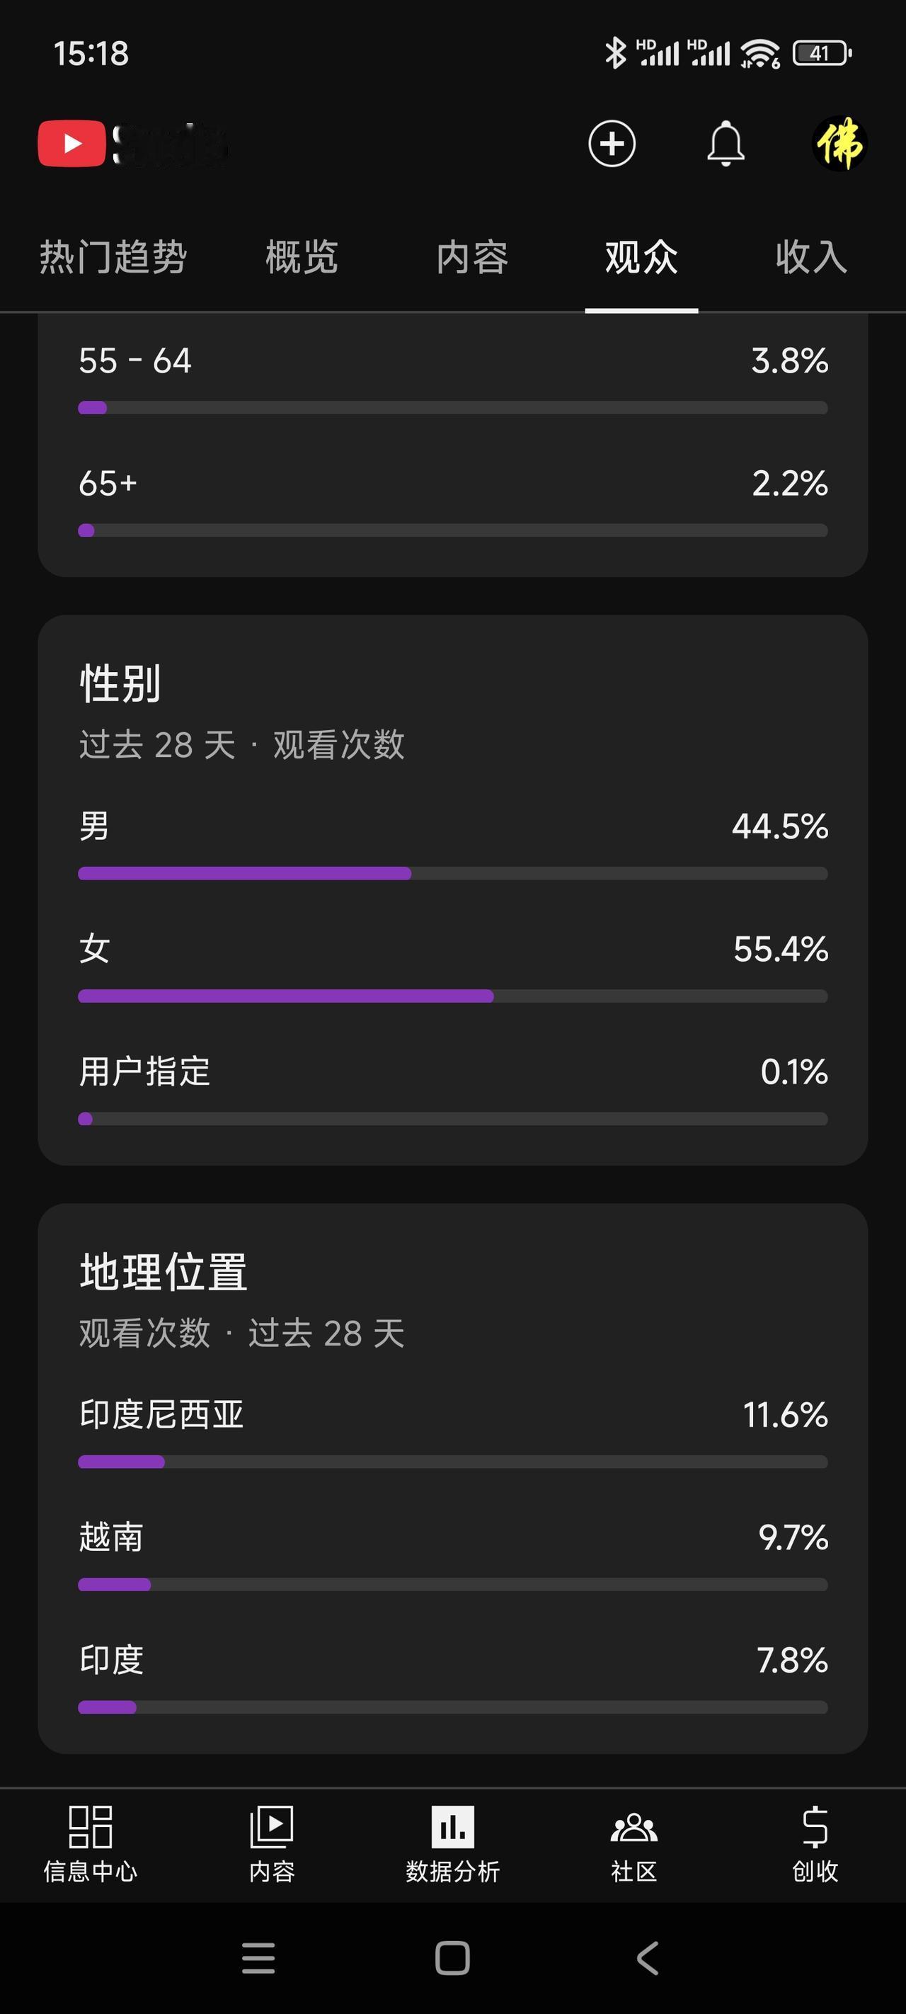Open the yellow 佛 channel avatar

click(x=839, y=144)
